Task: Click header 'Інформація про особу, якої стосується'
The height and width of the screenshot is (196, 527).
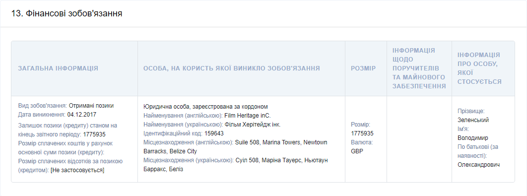Action: (479, 68)
